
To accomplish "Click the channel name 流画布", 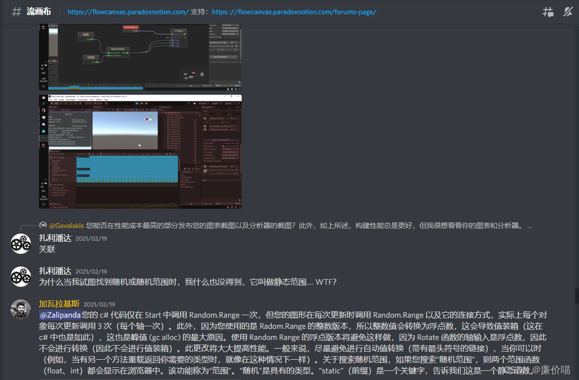I will 39,12.
